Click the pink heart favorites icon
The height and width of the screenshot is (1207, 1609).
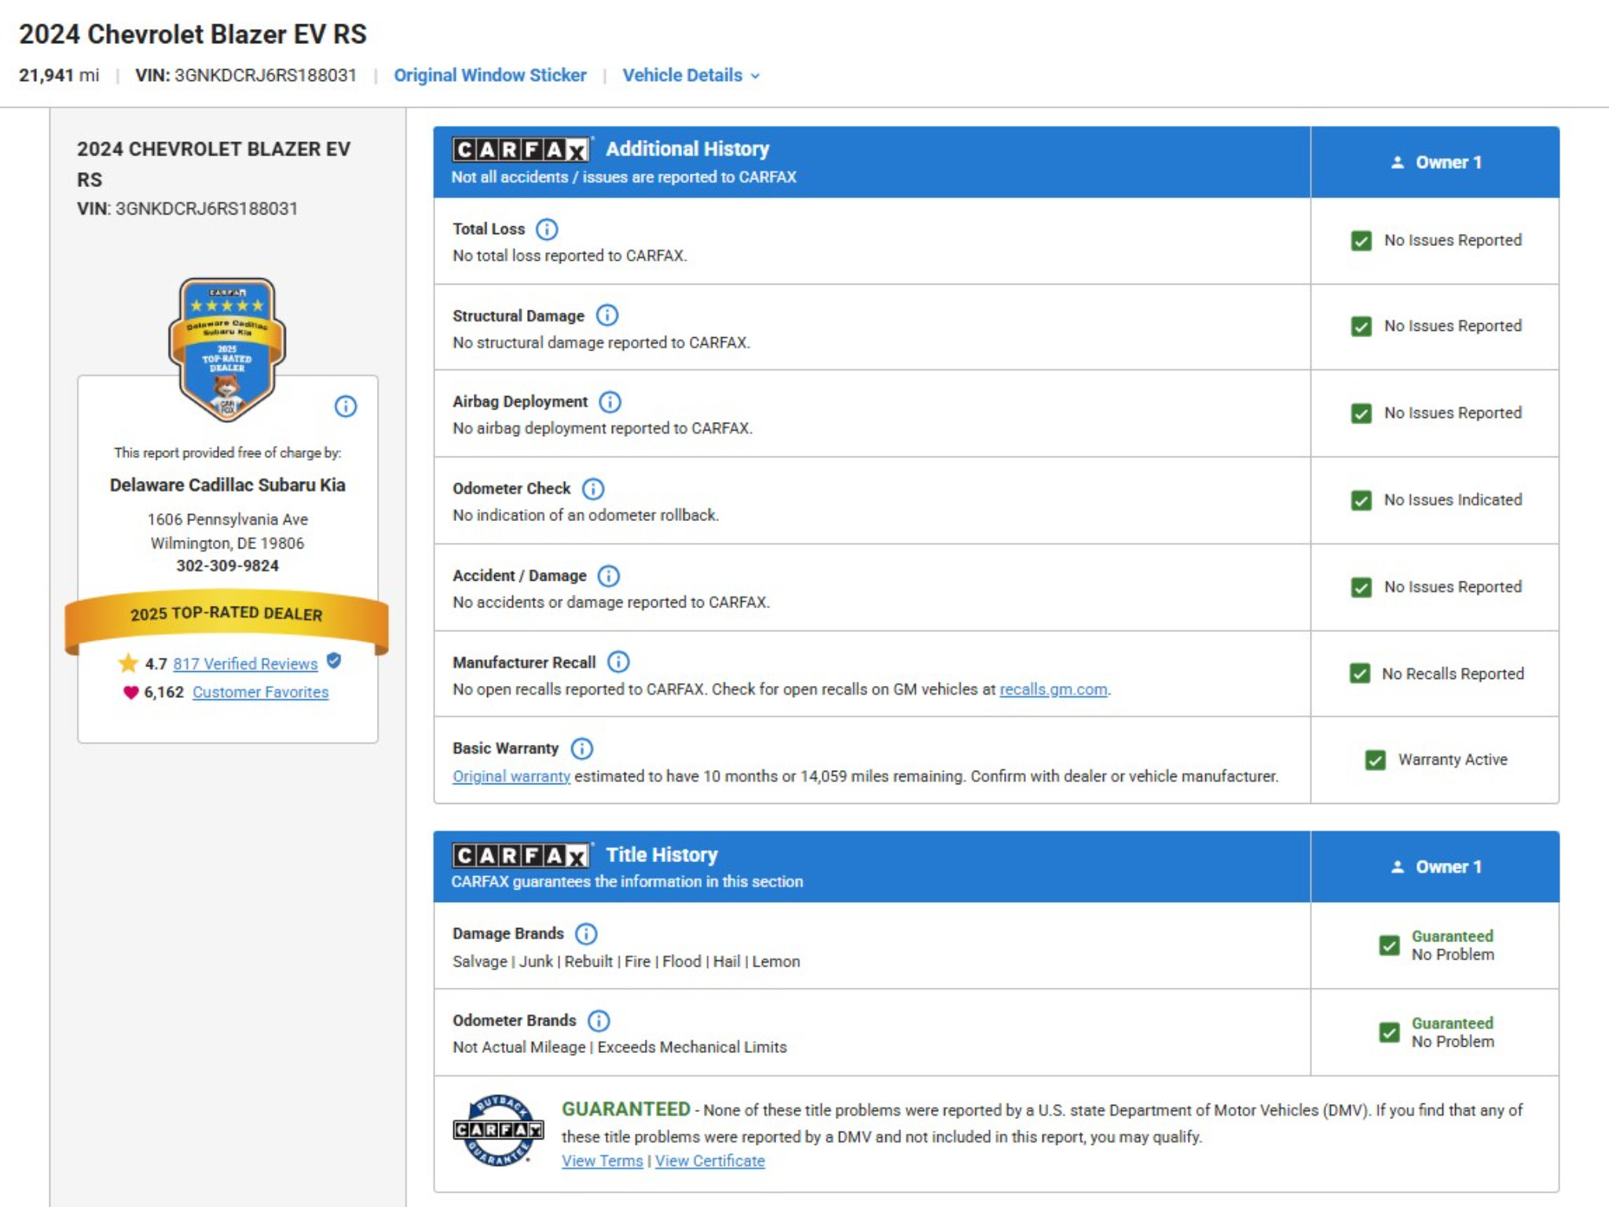[x=130, y=692]
